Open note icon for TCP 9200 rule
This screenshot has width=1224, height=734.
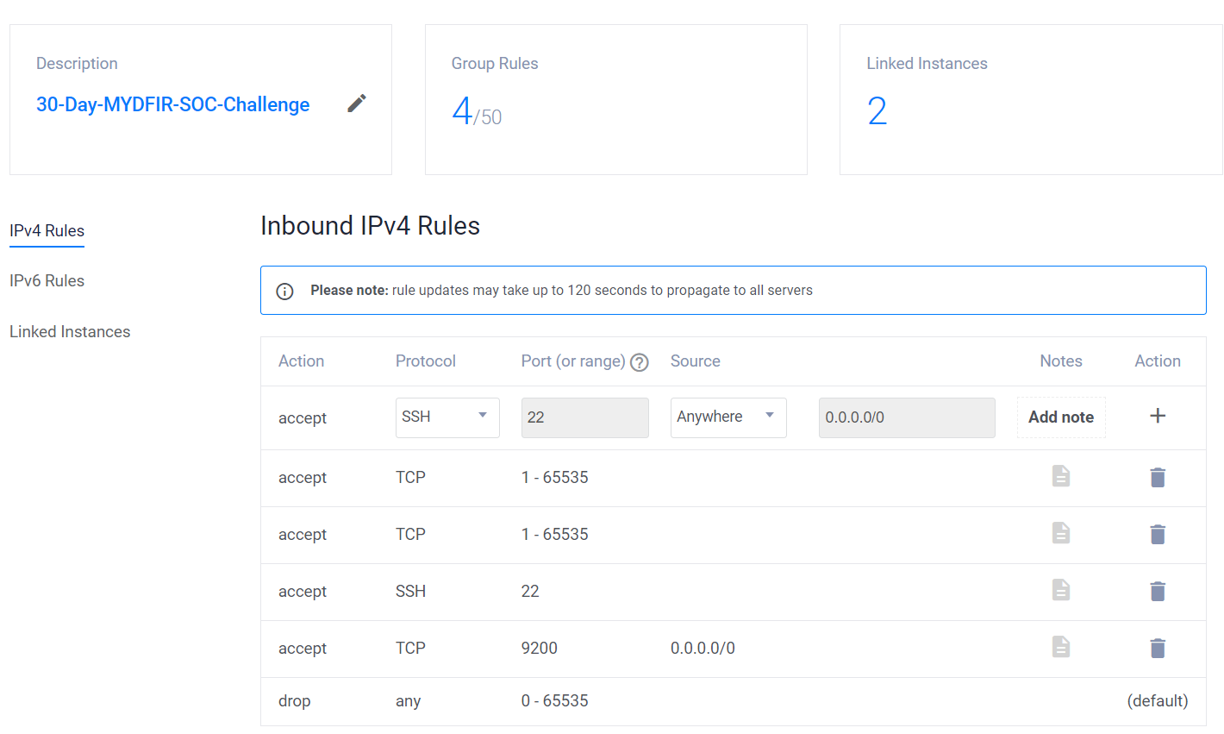[x=1061, y=647]
